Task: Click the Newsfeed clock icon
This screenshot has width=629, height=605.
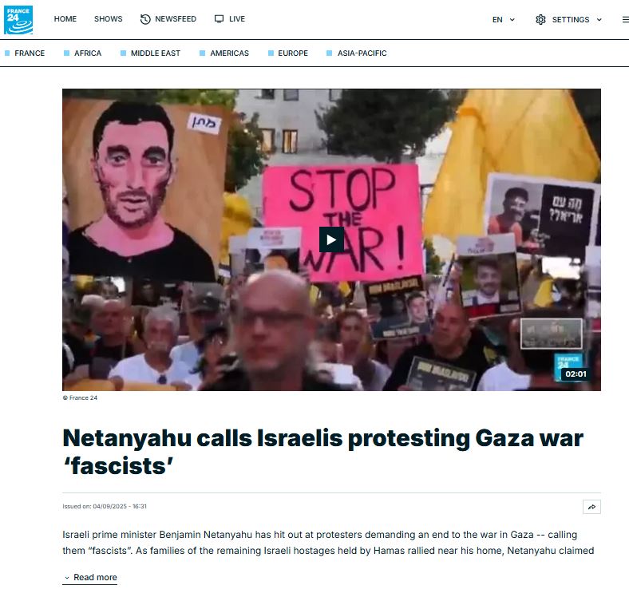Action: coord(145,19)
